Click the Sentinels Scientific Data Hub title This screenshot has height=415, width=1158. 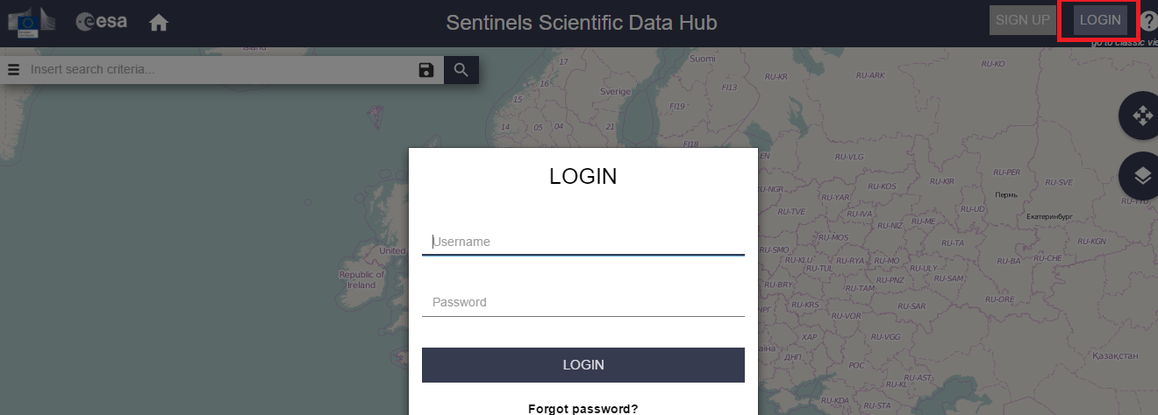(x=582, y=22)
